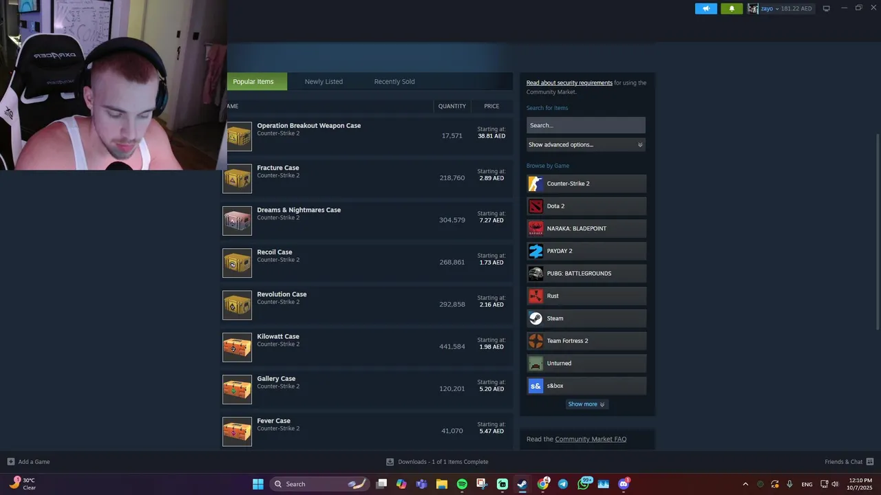The image size is (881, 495).
Task: Open Friends & Chat panel
Action: point(849,462)
